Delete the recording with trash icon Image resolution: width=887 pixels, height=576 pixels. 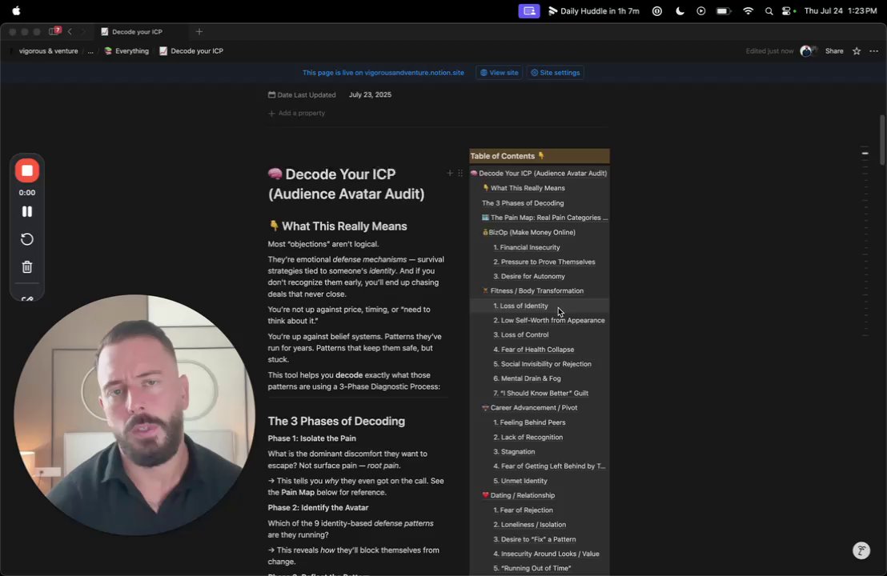pyautogui.click(x=26, y=267)
